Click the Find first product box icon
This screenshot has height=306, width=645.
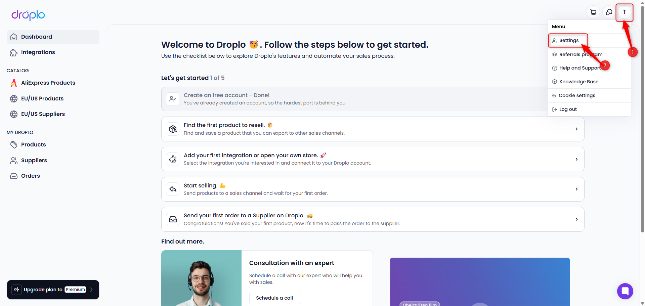point(173,129)
